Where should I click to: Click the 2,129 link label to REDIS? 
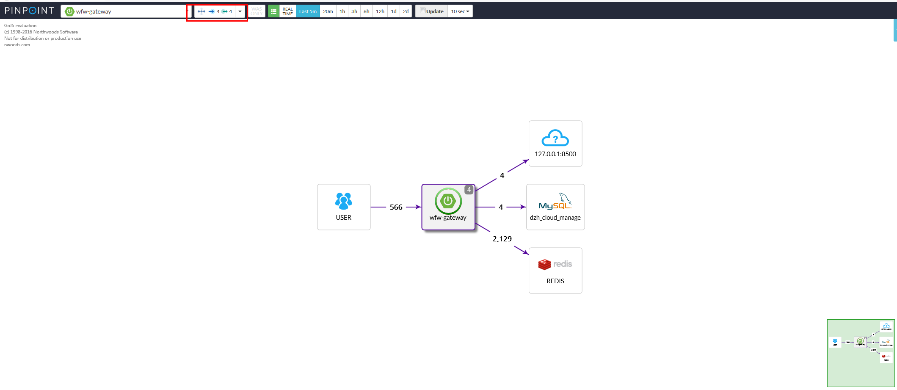point(502,239)
